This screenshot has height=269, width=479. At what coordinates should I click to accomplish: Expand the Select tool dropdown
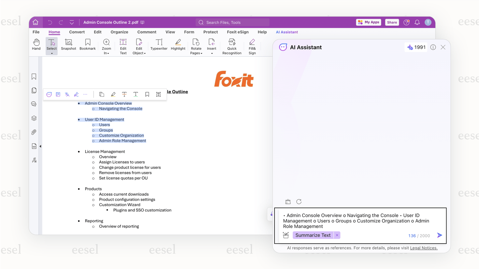click(x=52, y=53)
